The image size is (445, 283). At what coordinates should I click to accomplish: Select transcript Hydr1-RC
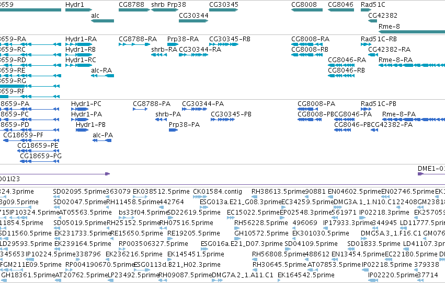tap(81, 60)
